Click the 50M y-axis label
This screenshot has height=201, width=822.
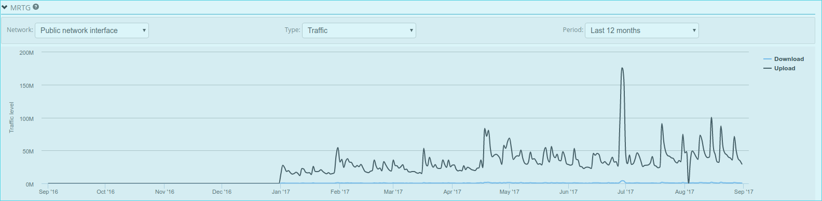pos(28,151)
